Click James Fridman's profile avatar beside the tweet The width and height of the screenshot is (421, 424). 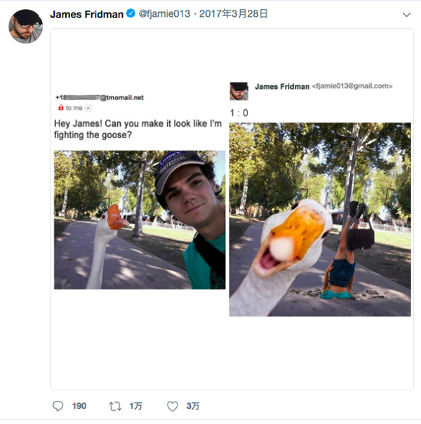click(25, 26)
